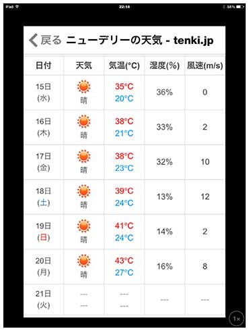
Task: Tap sunny icon for 19日 (日)
Action: 83,226
